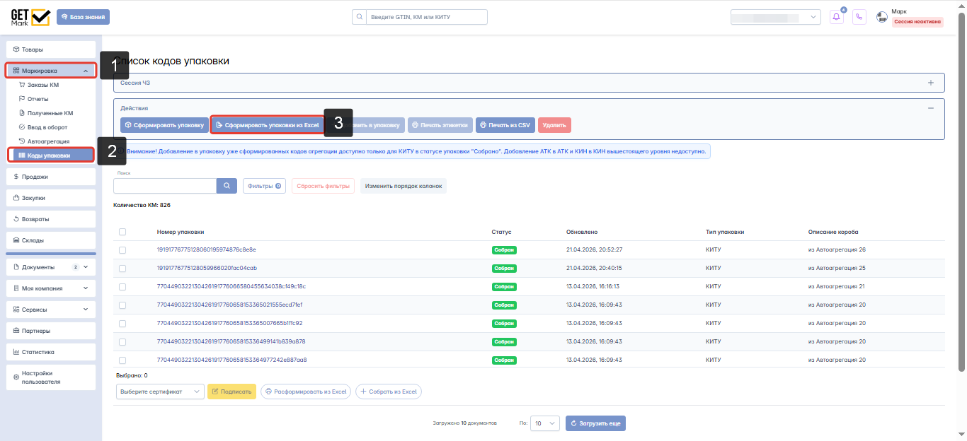This screenshot has height=441, width=967.
Task: Open Закупки in the sidebar
Action: (51, 198)
